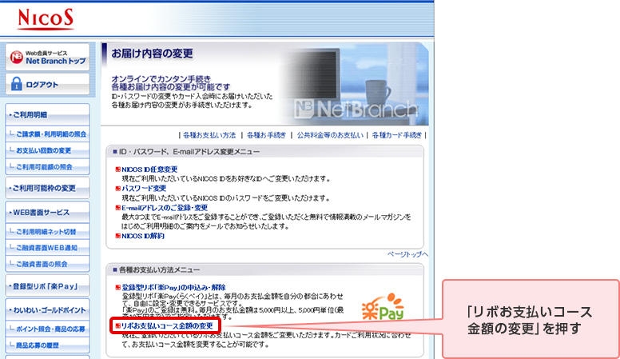Jump to 公共料金等のお支払い anchor link
The image size is (620, 359).
[x=331, y=136]
